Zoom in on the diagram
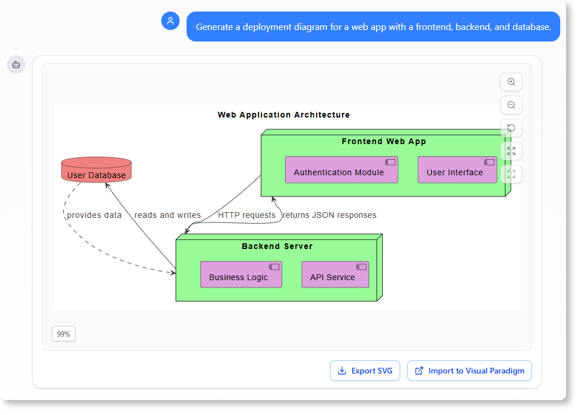Screen dimensions: 581x415 511,82
